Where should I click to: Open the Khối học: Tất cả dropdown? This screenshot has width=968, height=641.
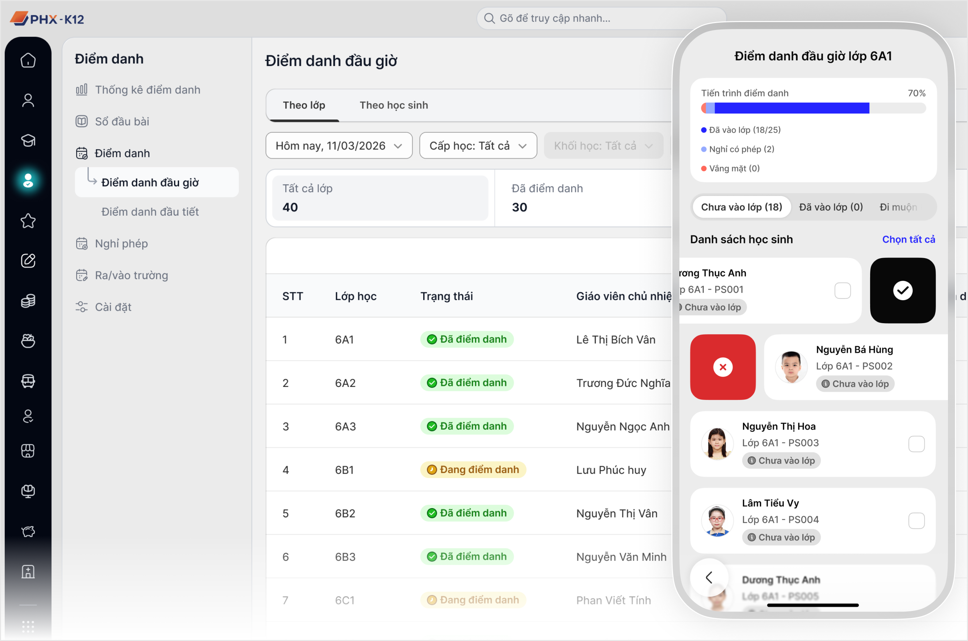point(603,146)
